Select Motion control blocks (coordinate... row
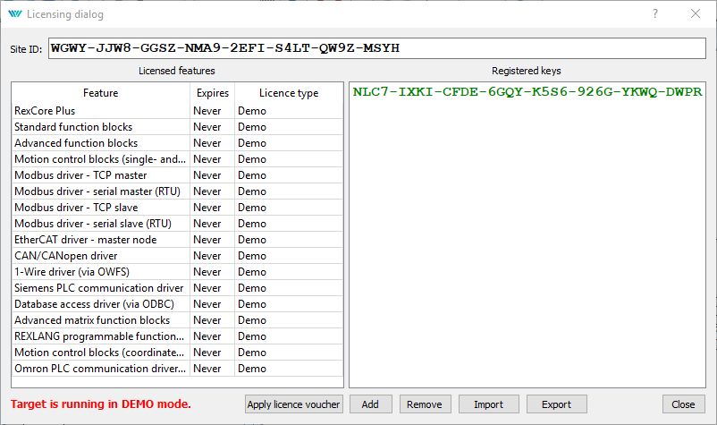Image resolution: width=717 pixels, height=425 pixels. pyautogui.click(x=177, y=353)
